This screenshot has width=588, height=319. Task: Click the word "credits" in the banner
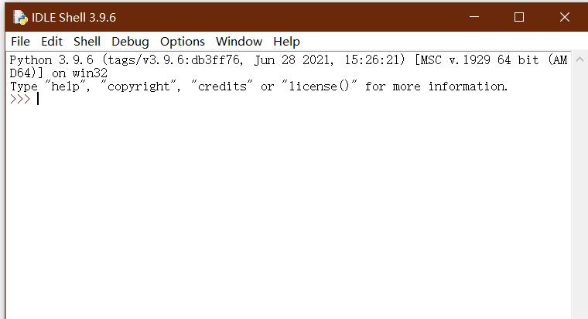coord(222,87)
